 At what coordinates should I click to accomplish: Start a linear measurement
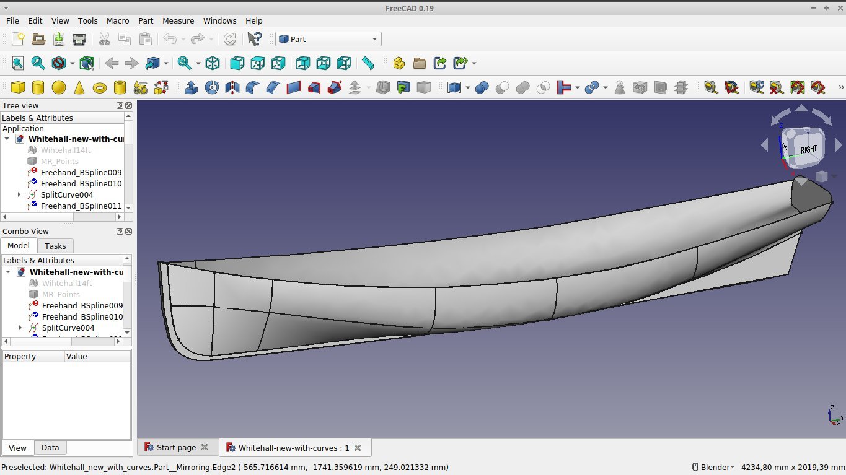click(710, 87)
